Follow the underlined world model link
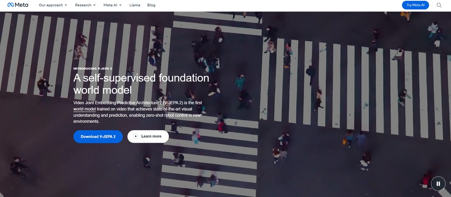 84,109
